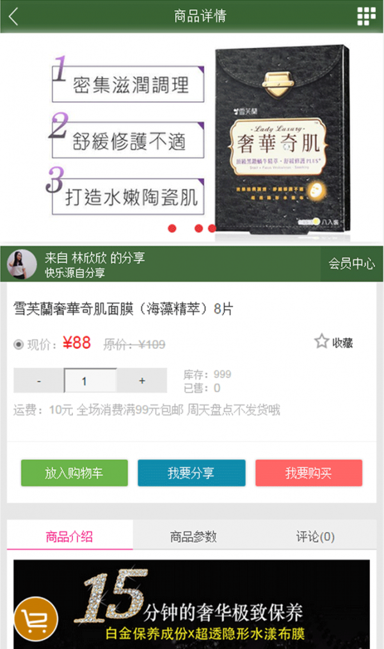Decrease quantity with minus button

(39, 380)
